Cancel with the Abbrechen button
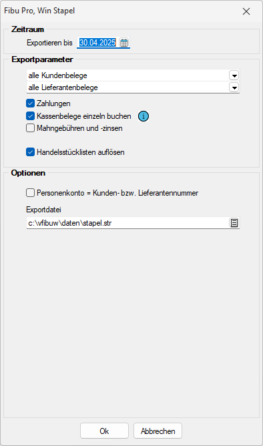The image size is (263, 446). point(158,431)
